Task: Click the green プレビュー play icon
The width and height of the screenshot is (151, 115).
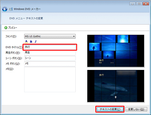Action: tap(6, 28)
